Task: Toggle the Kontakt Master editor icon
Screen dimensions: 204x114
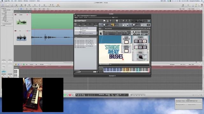Action: tap(107, 21)
